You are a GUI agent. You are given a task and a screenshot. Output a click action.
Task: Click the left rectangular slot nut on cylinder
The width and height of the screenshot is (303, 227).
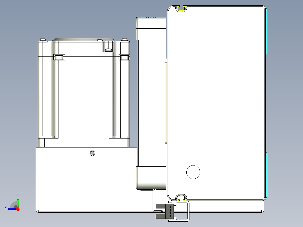(59, 57)
